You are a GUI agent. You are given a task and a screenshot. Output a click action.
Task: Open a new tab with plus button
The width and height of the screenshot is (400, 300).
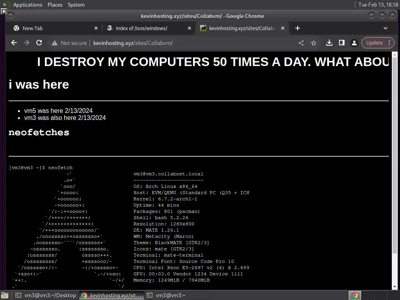pos(297,28)
